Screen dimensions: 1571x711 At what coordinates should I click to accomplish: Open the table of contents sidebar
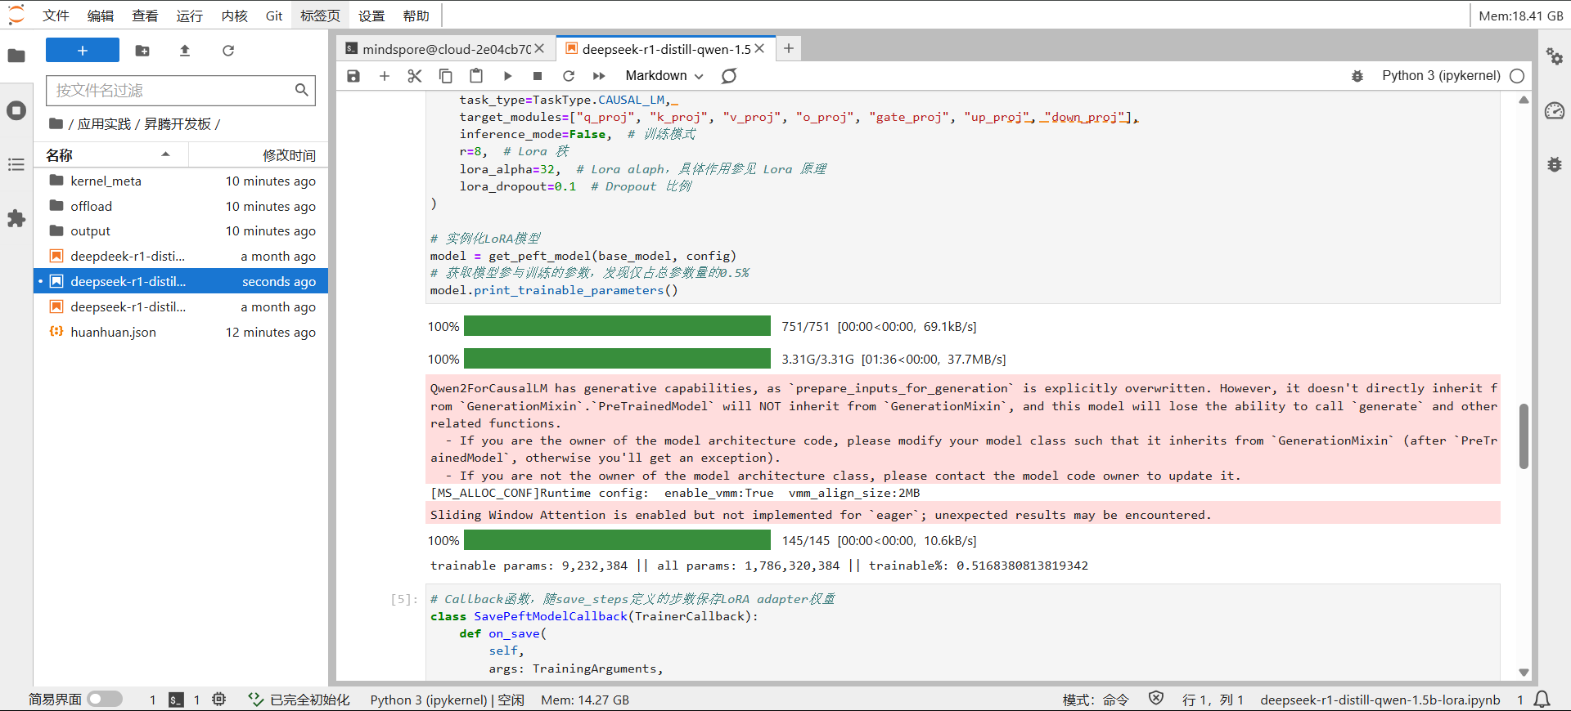pyautogui.click(x=16, y=165)
